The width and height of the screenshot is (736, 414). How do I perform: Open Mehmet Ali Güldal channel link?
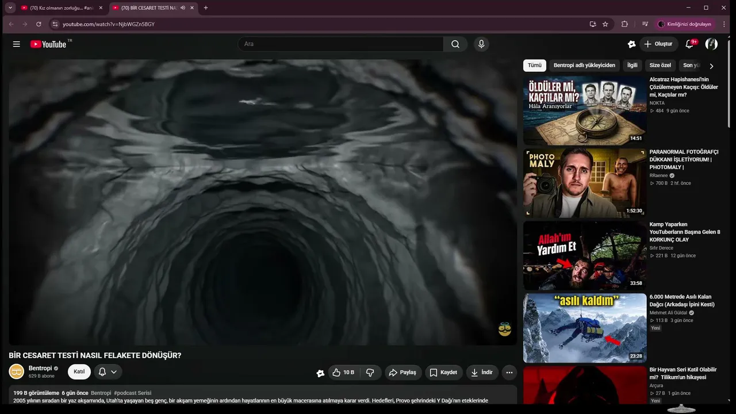(669, 313)
